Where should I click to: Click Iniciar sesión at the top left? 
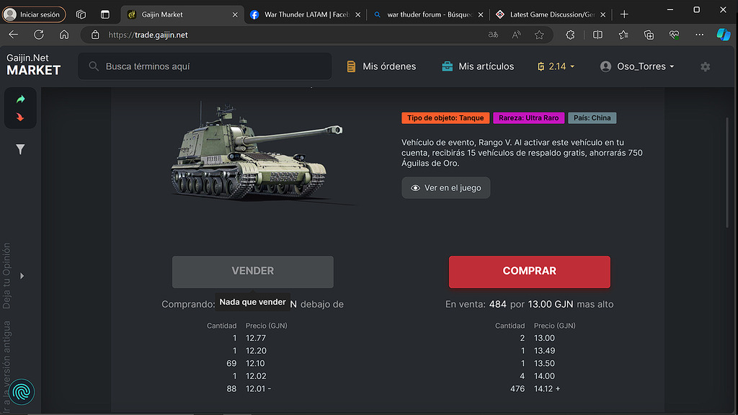(x=35, y=13)
